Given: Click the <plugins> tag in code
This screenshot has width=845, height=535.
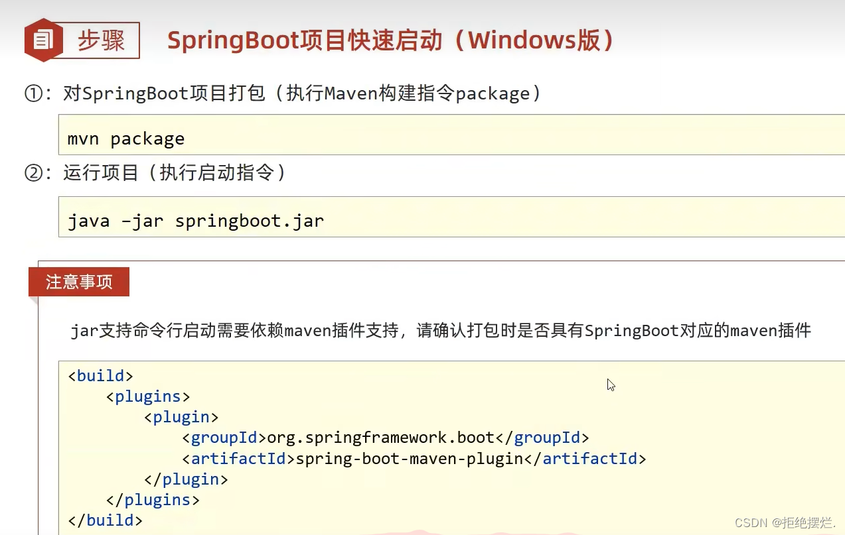Looking at the screenshot, I should [147, 396].
